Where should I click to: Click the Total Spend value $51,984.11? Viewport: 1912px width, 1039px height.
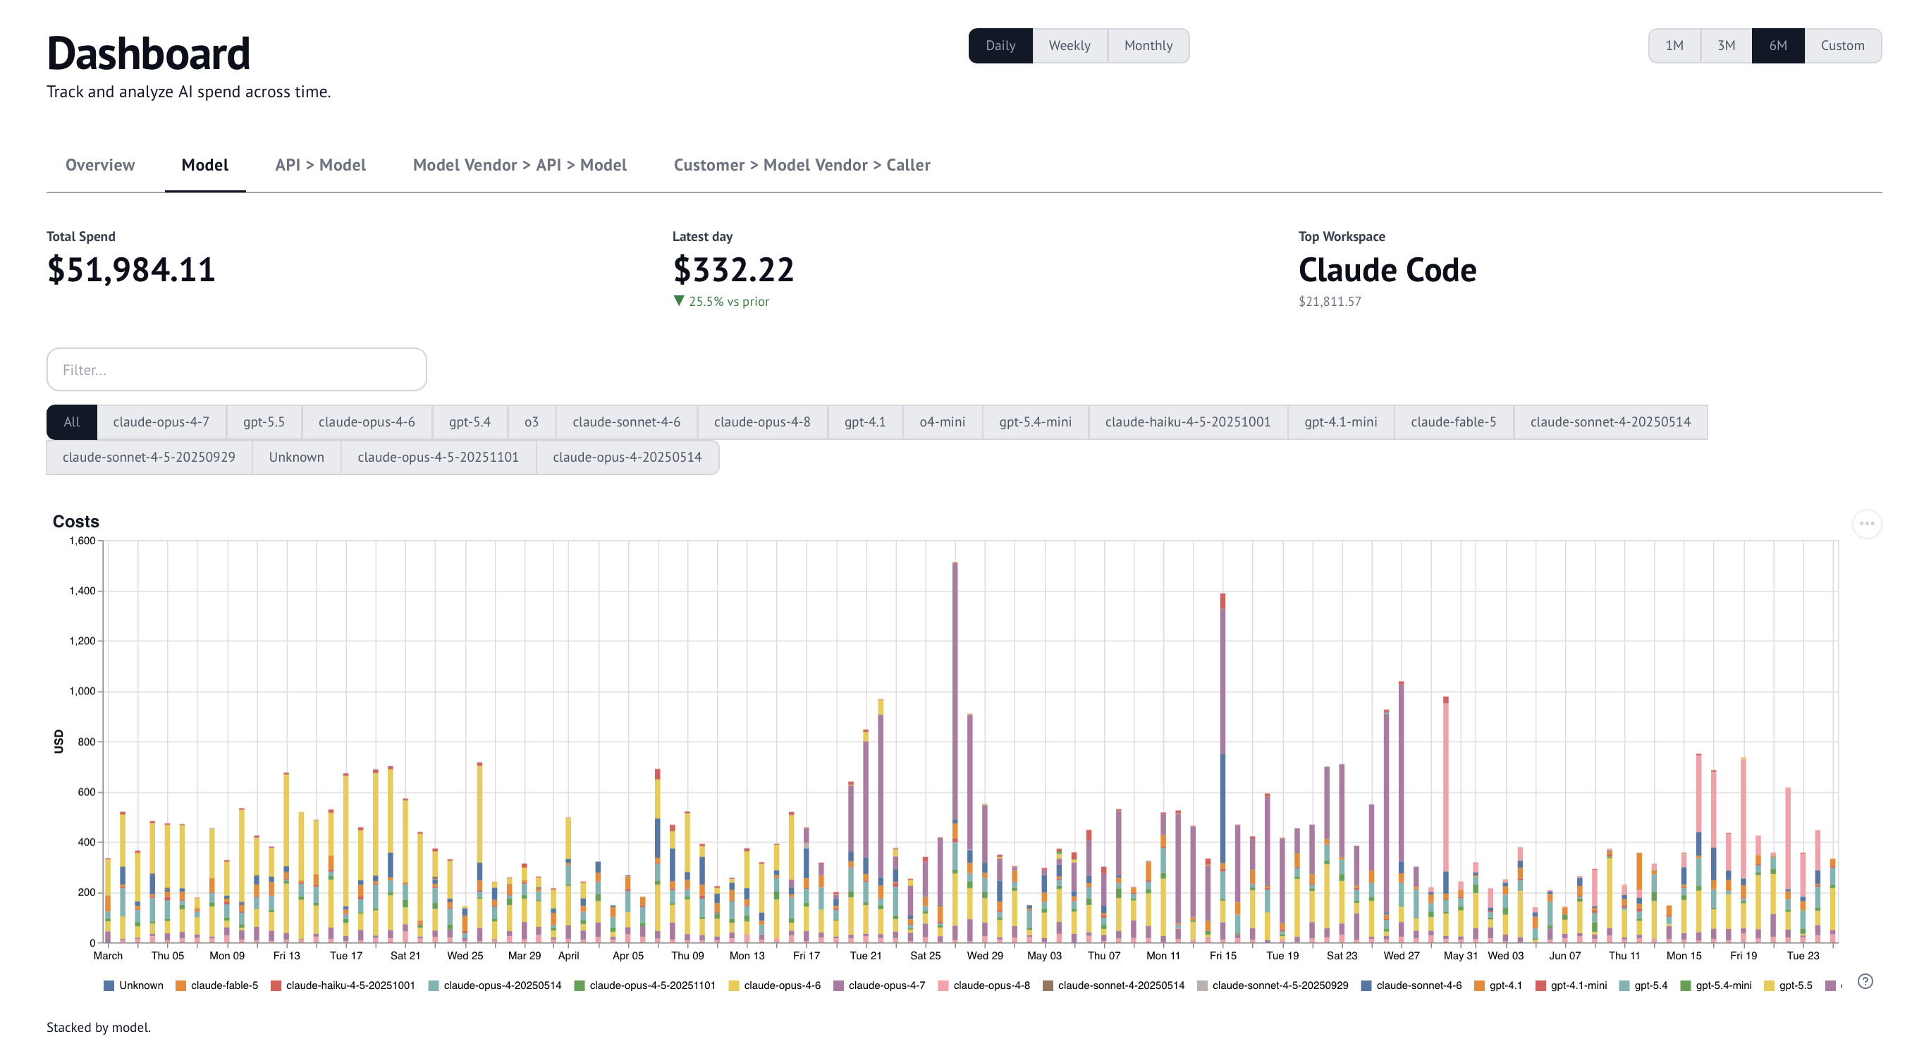pos(131,269)
